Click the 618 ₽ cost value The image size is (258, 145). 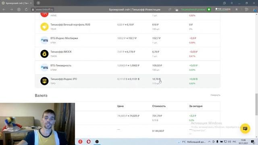pos(155,25)
